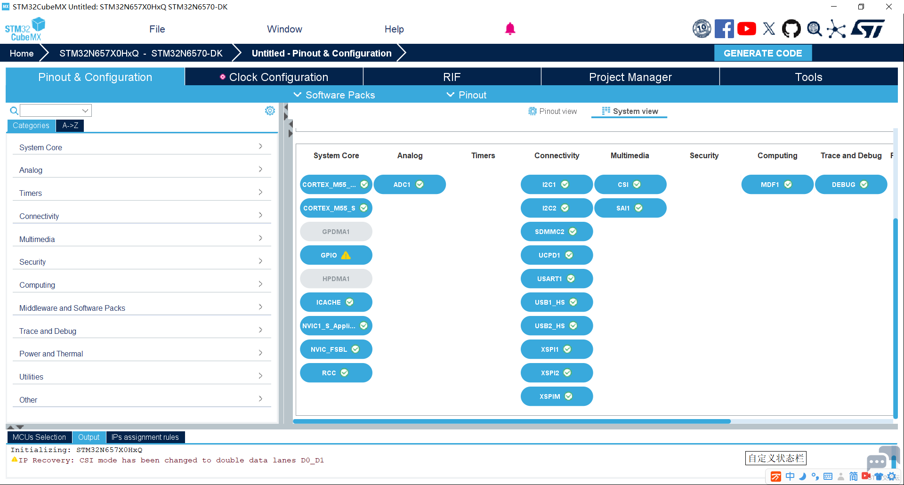
Task: Open the categories settings gear icon
Action: click(270, 111)
